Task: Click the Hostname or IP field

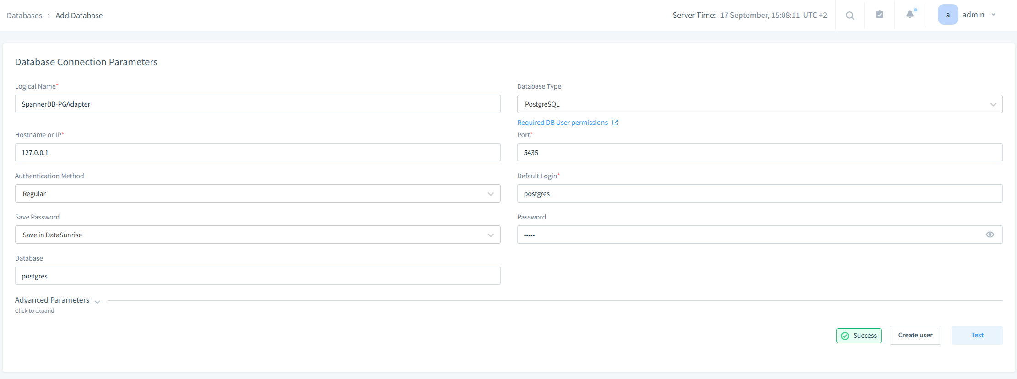Action: 258,152
